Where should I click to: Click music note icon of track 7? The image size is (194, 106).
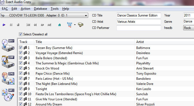(25, 78)
